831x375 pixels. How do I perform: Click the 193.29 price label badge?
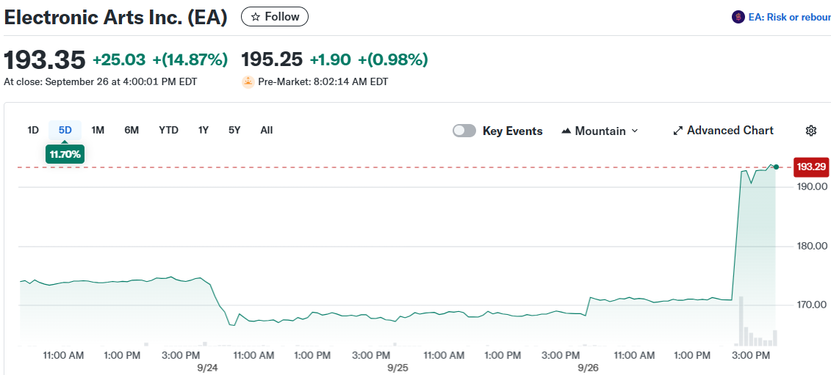point(811,167)
